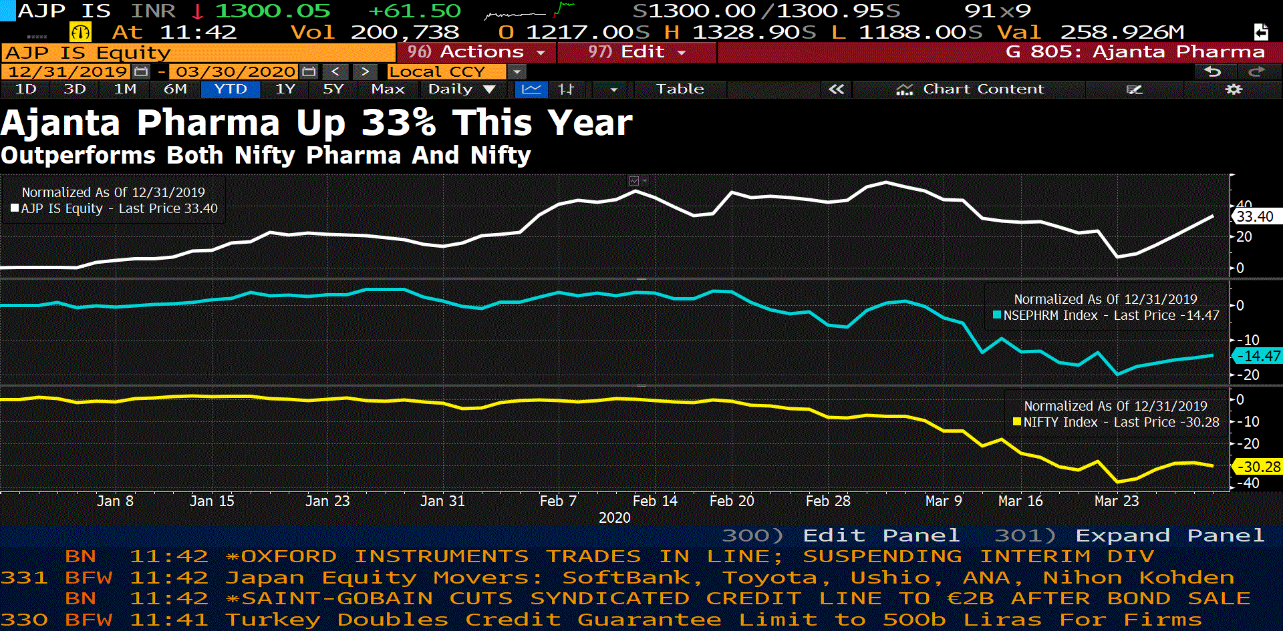Switch chart range to 1Y
The width and height of the screenshot is (1283, 631).
[285, 89]
